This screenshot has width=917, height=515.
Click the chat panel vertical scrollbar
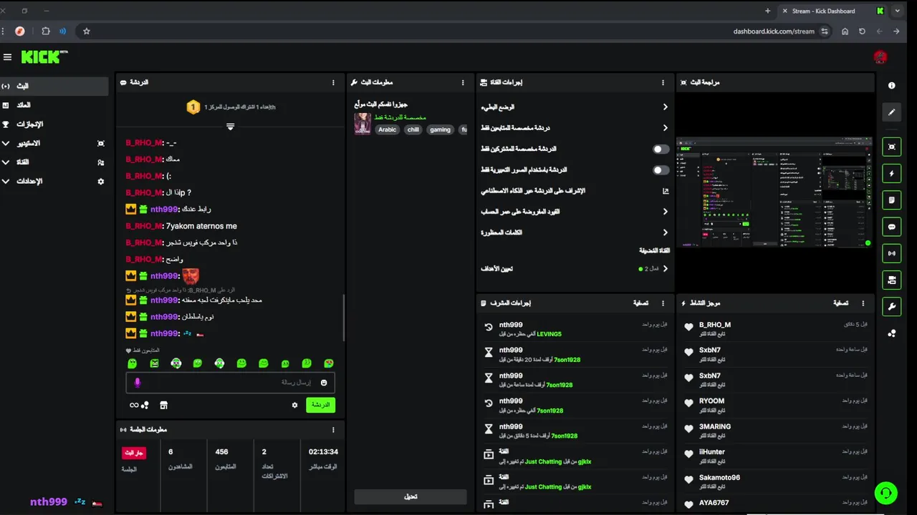tap(344, 318)
